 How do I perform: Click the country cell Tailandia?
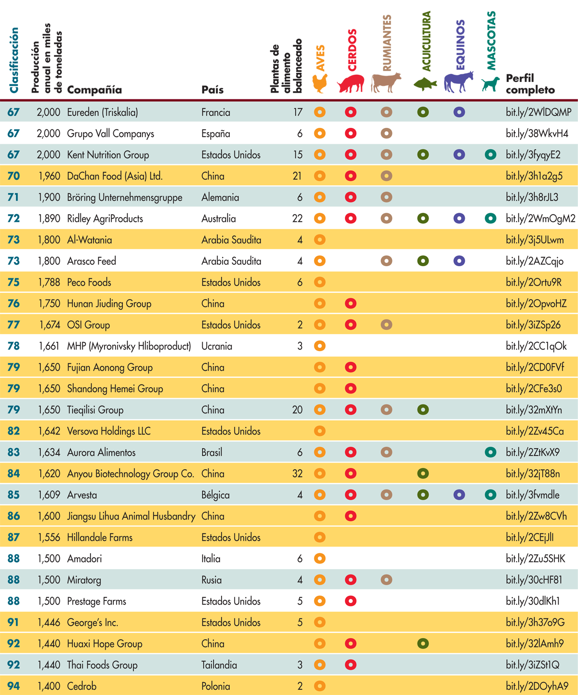click(x=219, y=665)
